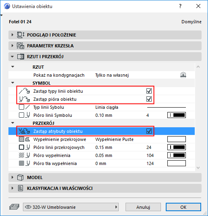
Task: Click the hatch fill icon in Wypełnienie przekrojowe
Action: (x=21, y=139)
